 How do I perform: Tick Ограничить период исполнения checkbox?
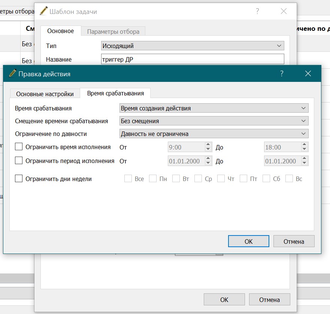pos(19,160)
